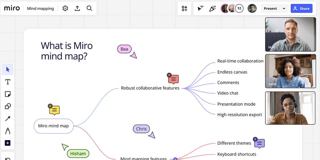Select the Robust collaborative features node

pyautogui.click(x=150, y=88)
